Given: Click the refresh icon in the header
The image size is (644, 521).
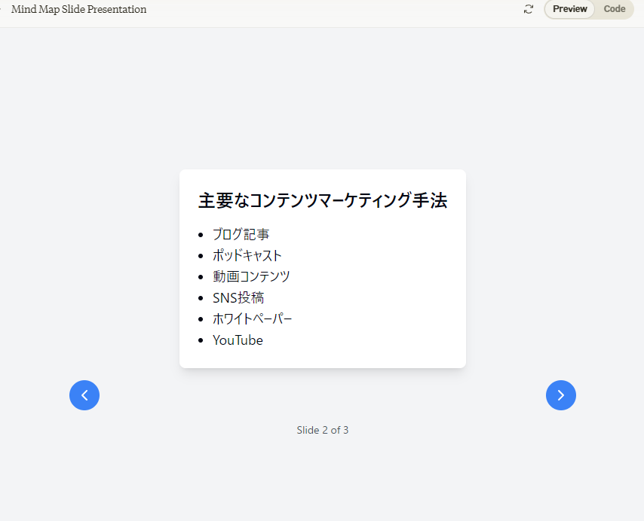Looking at the screenshot, I should coord(529,9).
